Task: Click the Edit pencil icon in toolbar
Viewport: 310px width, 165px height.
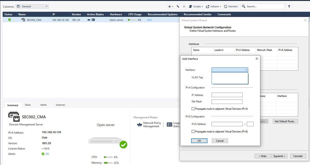Action: (x=178, y=7)
